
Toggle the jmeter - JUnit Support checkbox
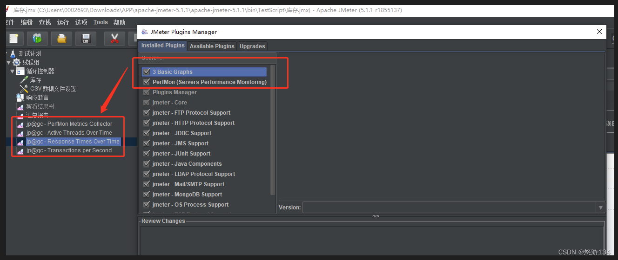147,154
